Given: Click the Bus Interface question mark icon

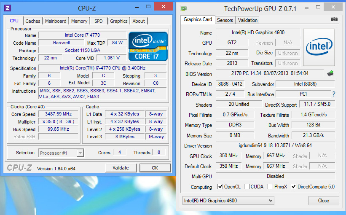Looking at the screenshot, I should pos(334,94).
